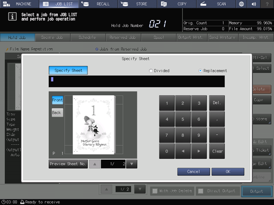Confirm the dialog with OK
Image resolution: width=274 pixels, height=205 pixels.
228,172
